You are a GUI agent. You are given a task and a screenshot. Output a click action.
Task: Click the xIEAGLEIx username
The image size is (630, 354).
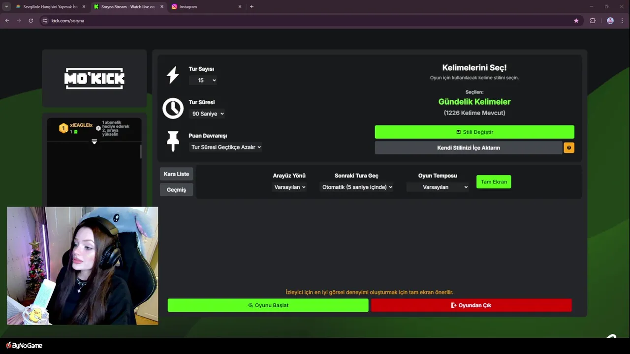pyautogui.click(x=81, y=125)
